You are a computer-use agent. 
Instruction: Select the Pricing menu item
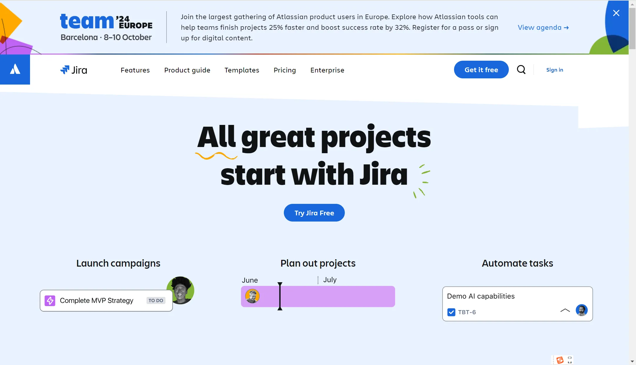tap(284, 70)
